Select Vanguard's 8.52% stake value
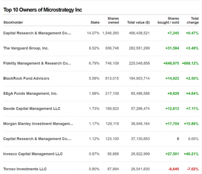 pyautogui.click(x=94, y=48)
